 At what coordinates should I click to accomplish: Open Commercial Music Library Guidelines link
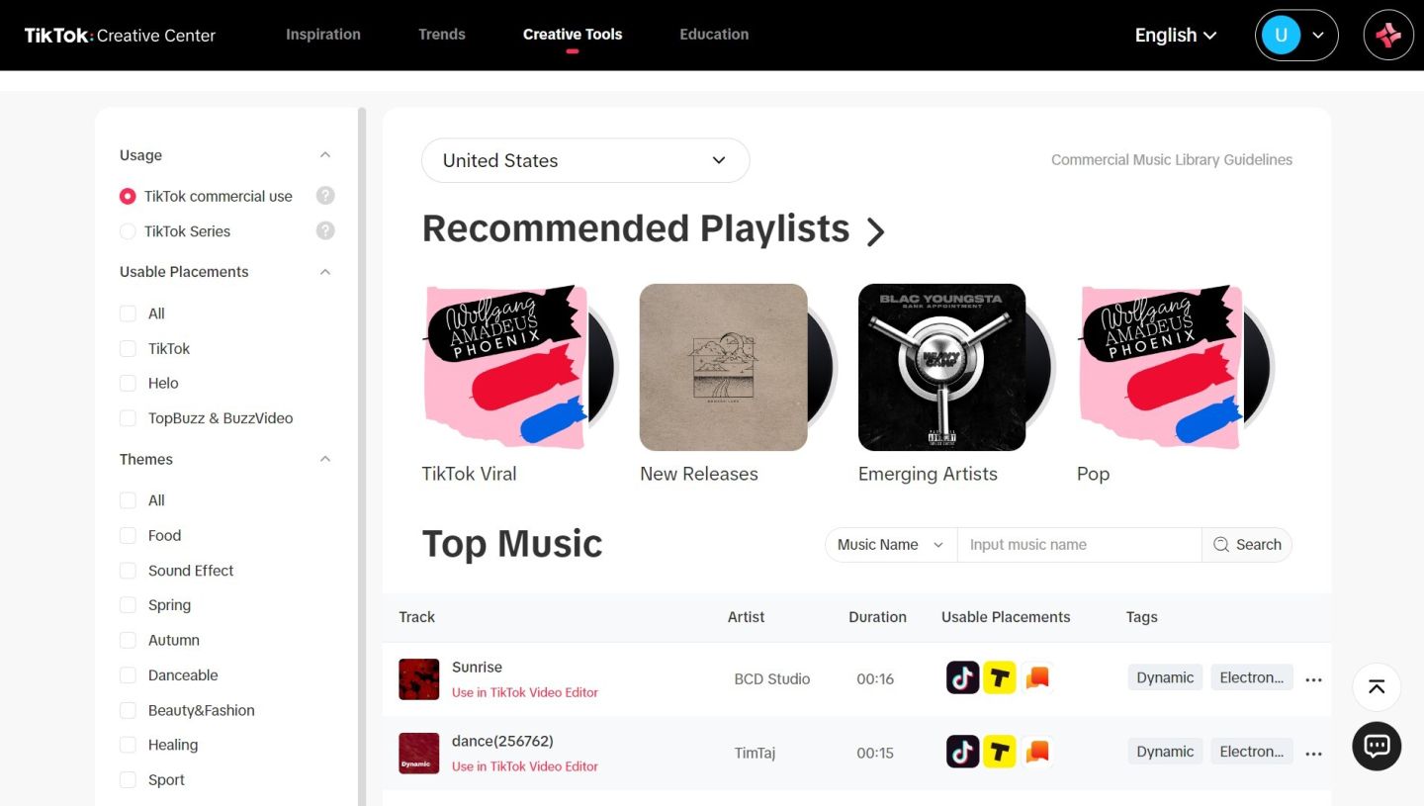(x=1172, y=159)
